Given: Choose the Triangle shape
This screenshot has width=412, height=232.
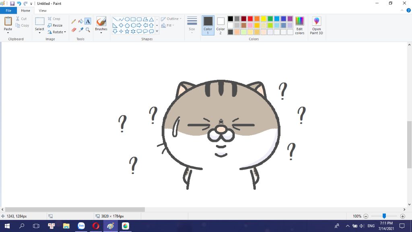Looking at the screenshot, I should (151, 19).
